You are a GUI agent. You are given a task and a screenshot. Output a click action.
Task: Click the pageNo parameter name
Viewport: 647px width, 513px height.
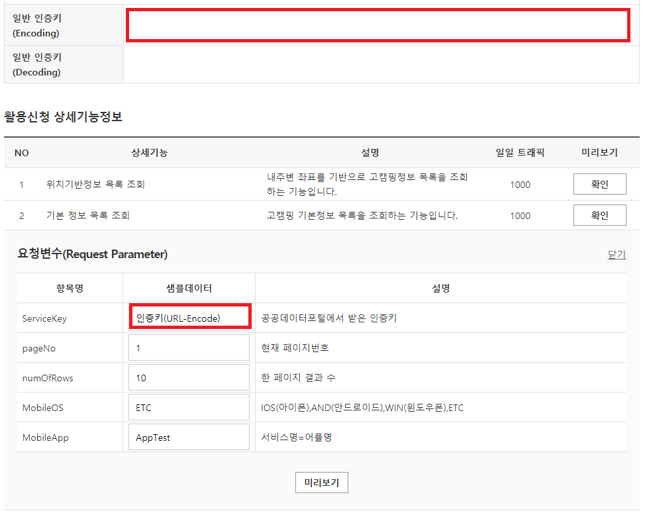point(39,348)
